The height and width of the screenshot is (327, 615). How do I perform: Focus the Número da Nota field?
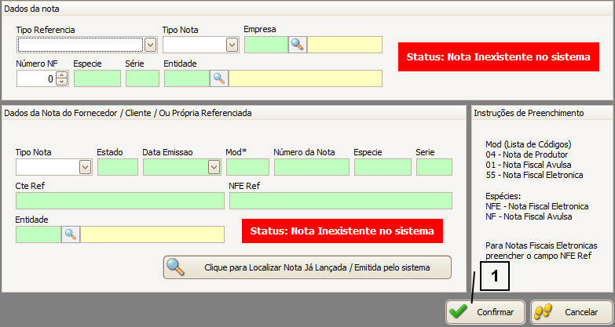[x=312, y=167]
